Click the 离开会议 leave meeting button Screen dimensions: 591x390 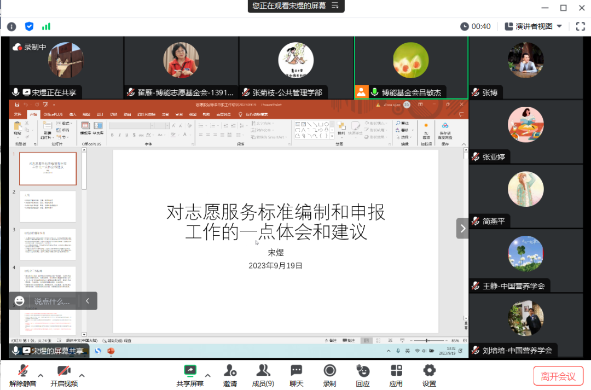point(558,376)
